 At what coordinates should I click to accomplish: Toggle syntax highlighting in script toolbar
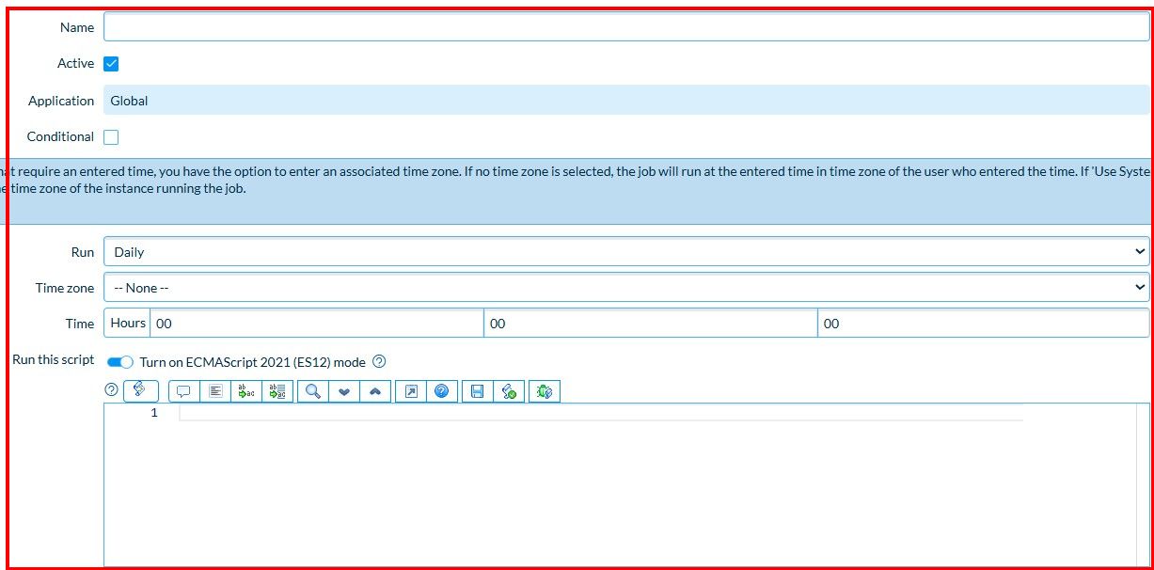[x=140, y=389]
